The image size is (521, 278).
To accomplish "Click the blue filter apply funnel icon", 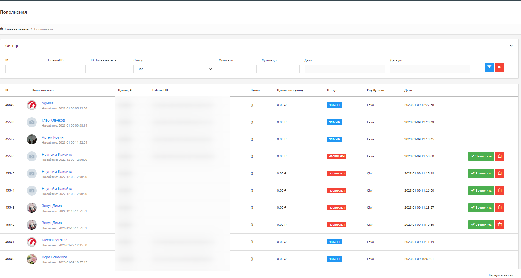I will (x=489, y=67).
